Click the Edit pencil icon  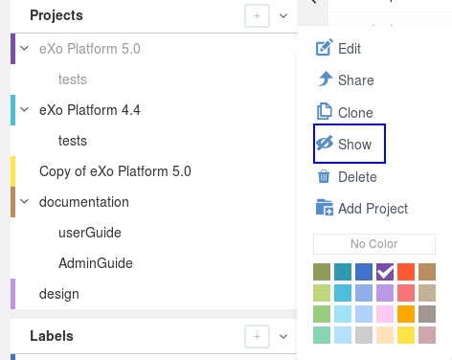pyautogui.click(x=325, y=48)
